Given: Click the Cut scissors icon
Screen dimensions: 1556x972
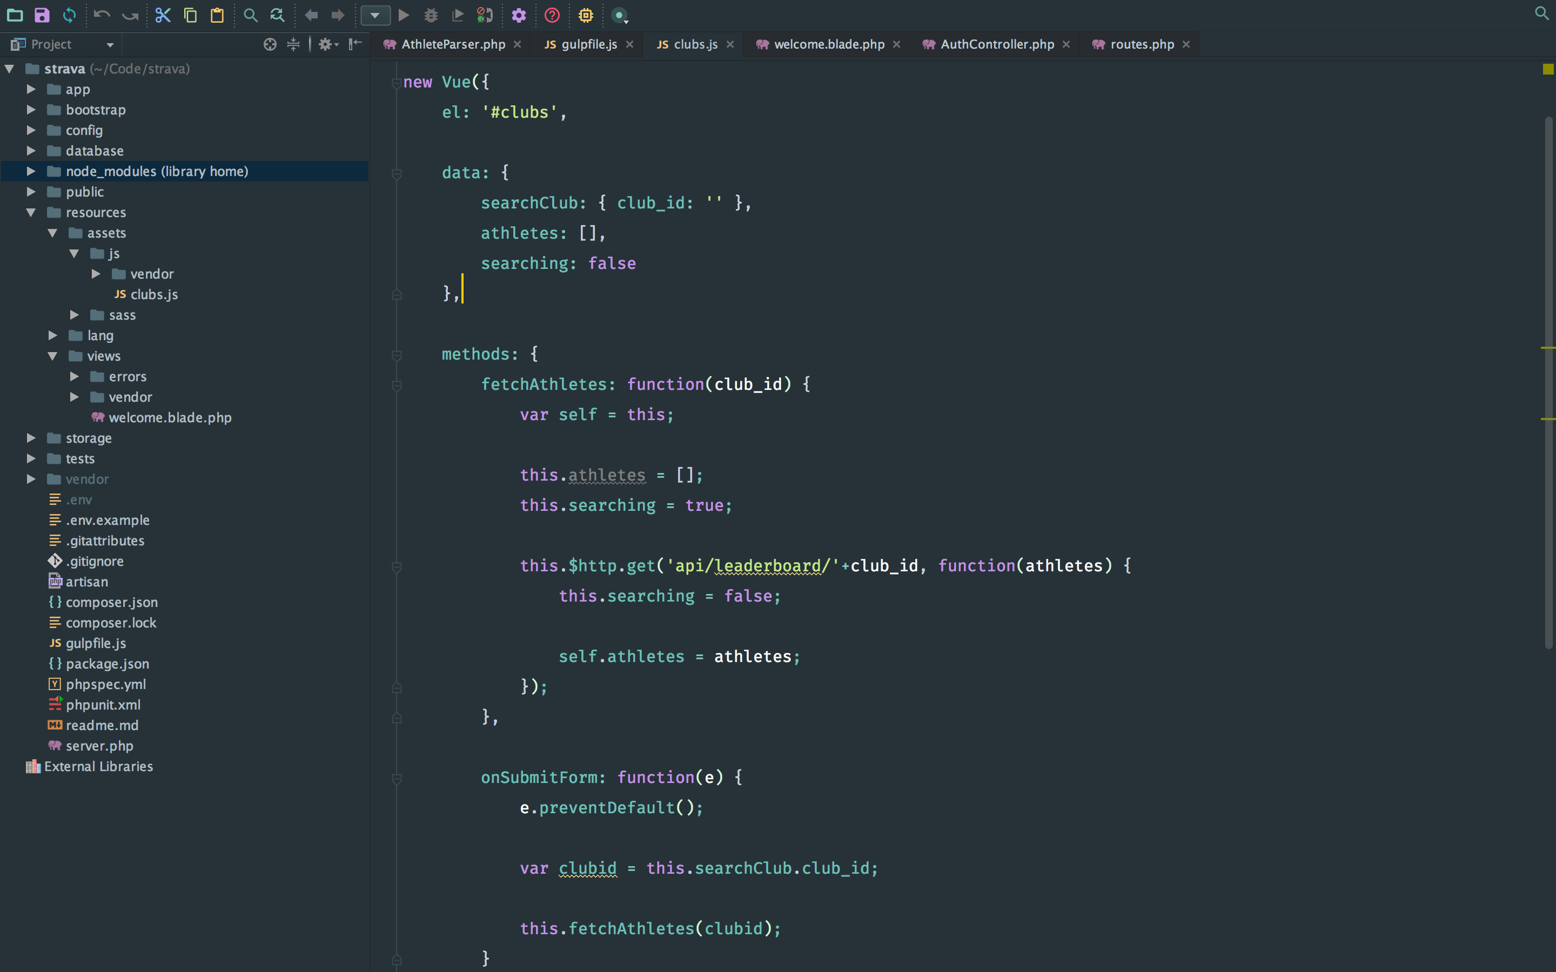Looking at the screenshot, I should coord(163,15).
